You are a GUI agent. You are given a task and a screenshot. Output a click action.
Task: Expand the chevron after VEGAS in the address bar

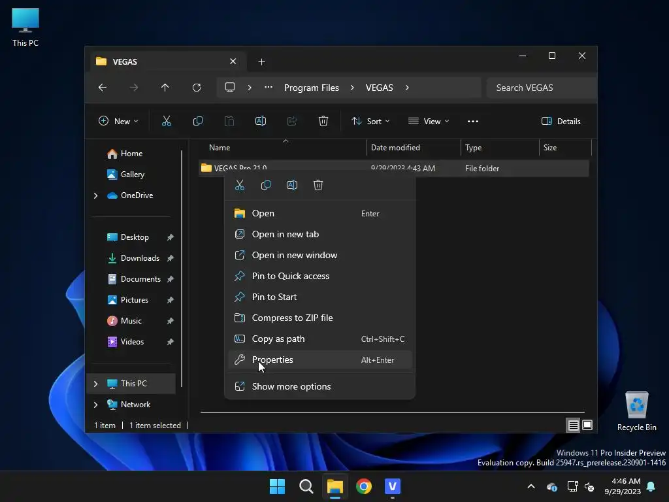pos(407,88)
